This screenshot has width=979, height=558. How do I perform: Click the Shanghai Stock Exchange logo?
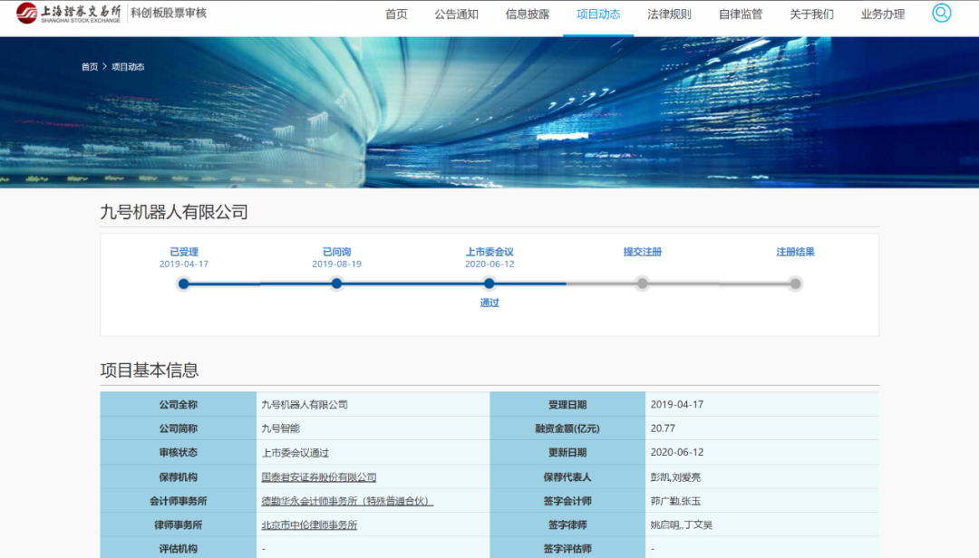point(68,14)
